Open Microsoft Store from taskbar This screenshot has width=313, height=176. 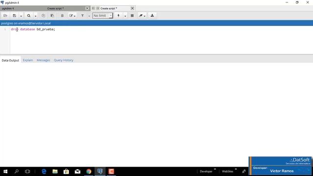(x=67, y=172)
